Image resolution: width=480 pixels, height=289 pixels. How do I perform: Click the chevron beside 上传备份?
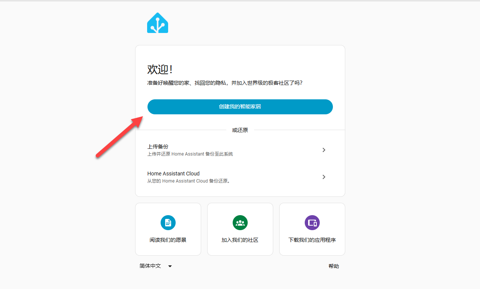pos(324,150)
